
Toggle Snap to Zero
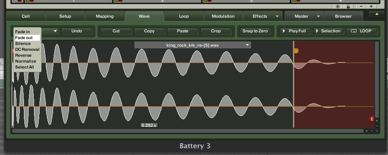coord(255,31)
